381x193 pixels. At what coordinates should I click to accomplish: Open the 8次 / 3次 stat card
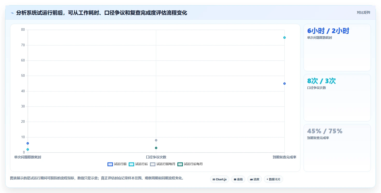(x=337, y=98)
